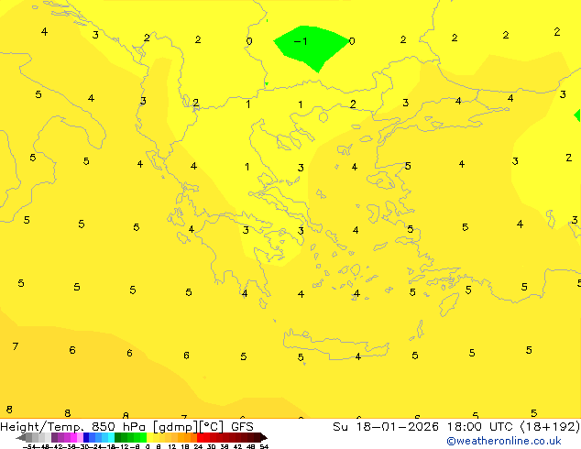Viewport: 581px width, 449px height.
Task: Pick the dark purple swatch in the legend
Action: pos(54,438)
